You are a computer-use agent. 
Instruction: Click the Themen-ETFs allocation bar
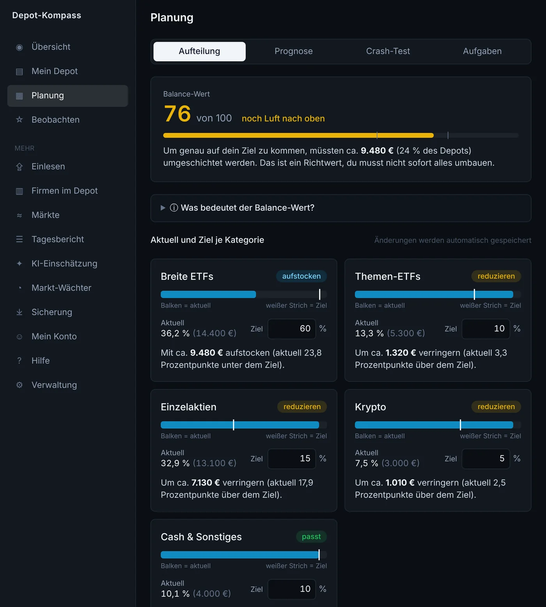[x=438, y=295]
